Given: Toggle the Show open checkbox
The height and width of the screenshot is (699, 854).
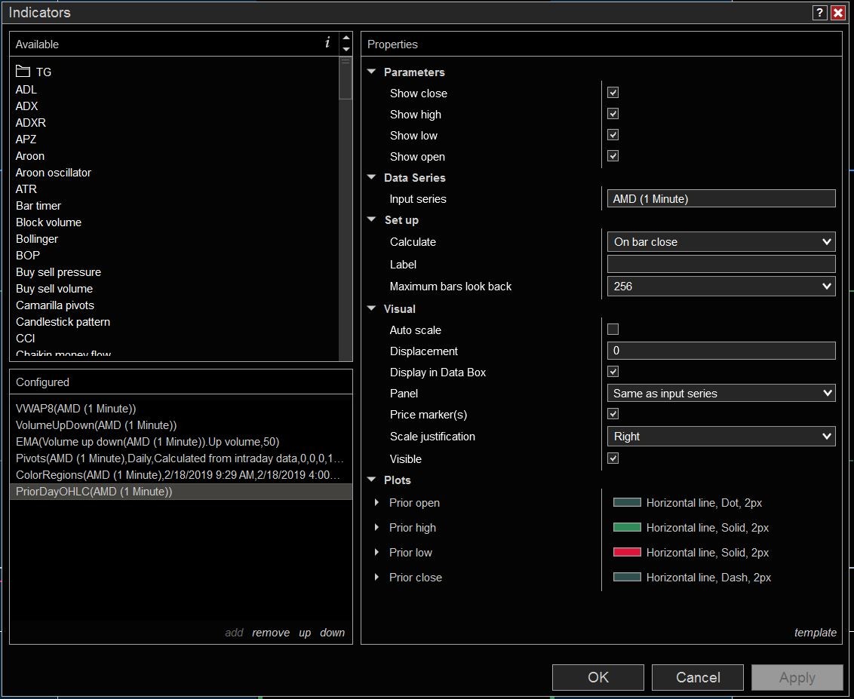Looking at the screenshot, I should tap(613, 156).
